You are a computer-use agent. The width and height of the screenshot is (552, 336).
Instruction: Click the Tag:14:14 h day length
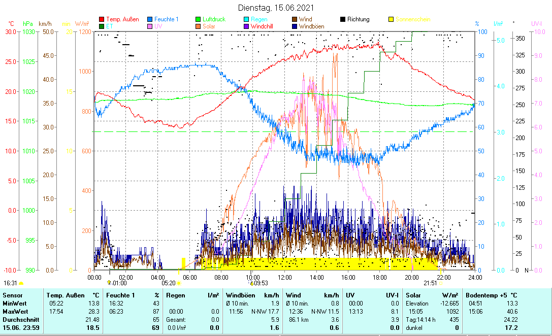pyautogui.click(x=420, y=320)
